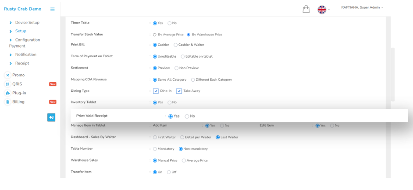Select By Average Price radio option
Image resolution: width=413 pixels, height=190 pixels.
coord(154,35)
